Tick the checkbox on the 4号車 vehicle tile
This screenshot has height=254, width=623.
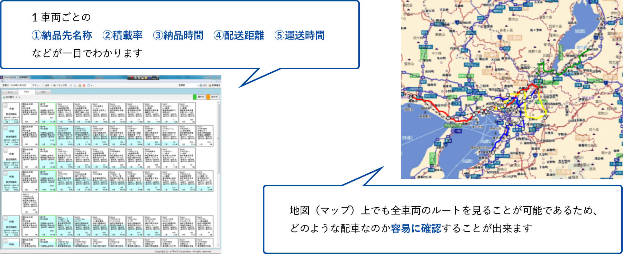click(6, 173)
